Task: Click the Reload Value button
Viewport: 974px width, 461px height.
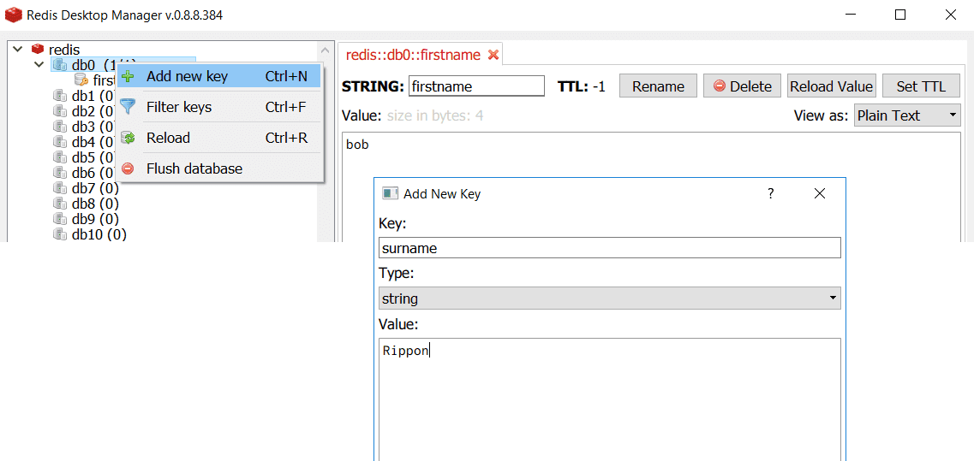Action: point(831,86)
